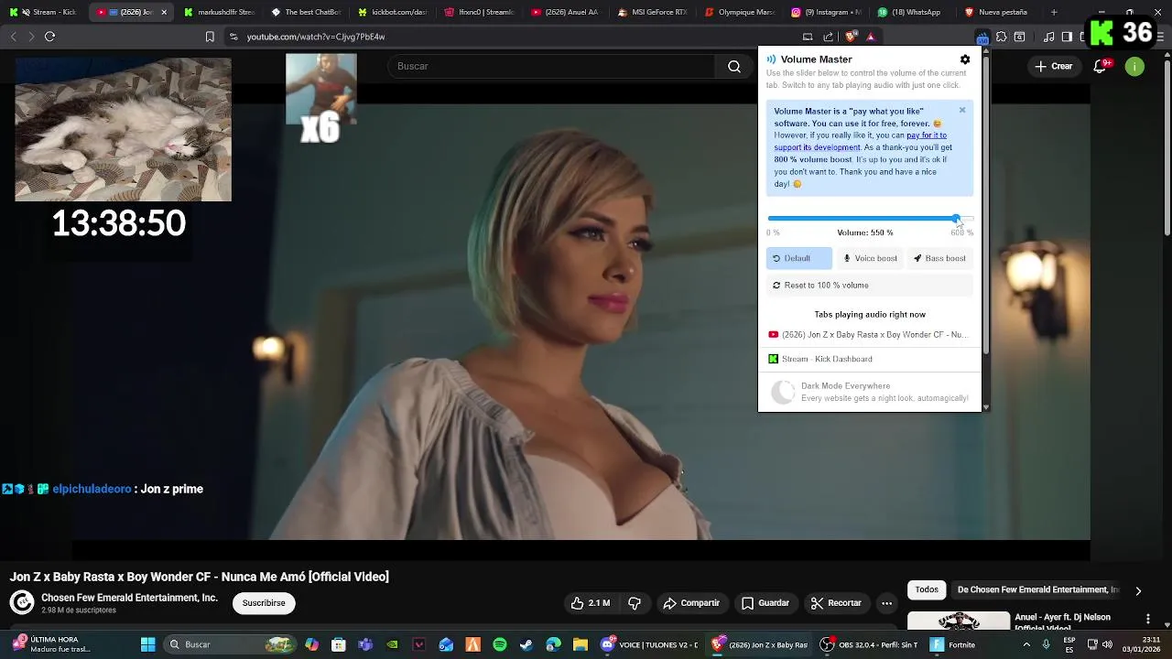The width and height of the screenshot is (1172, 659).
Task: Show hidden system tray icons
Action: tap(1026, 644)
